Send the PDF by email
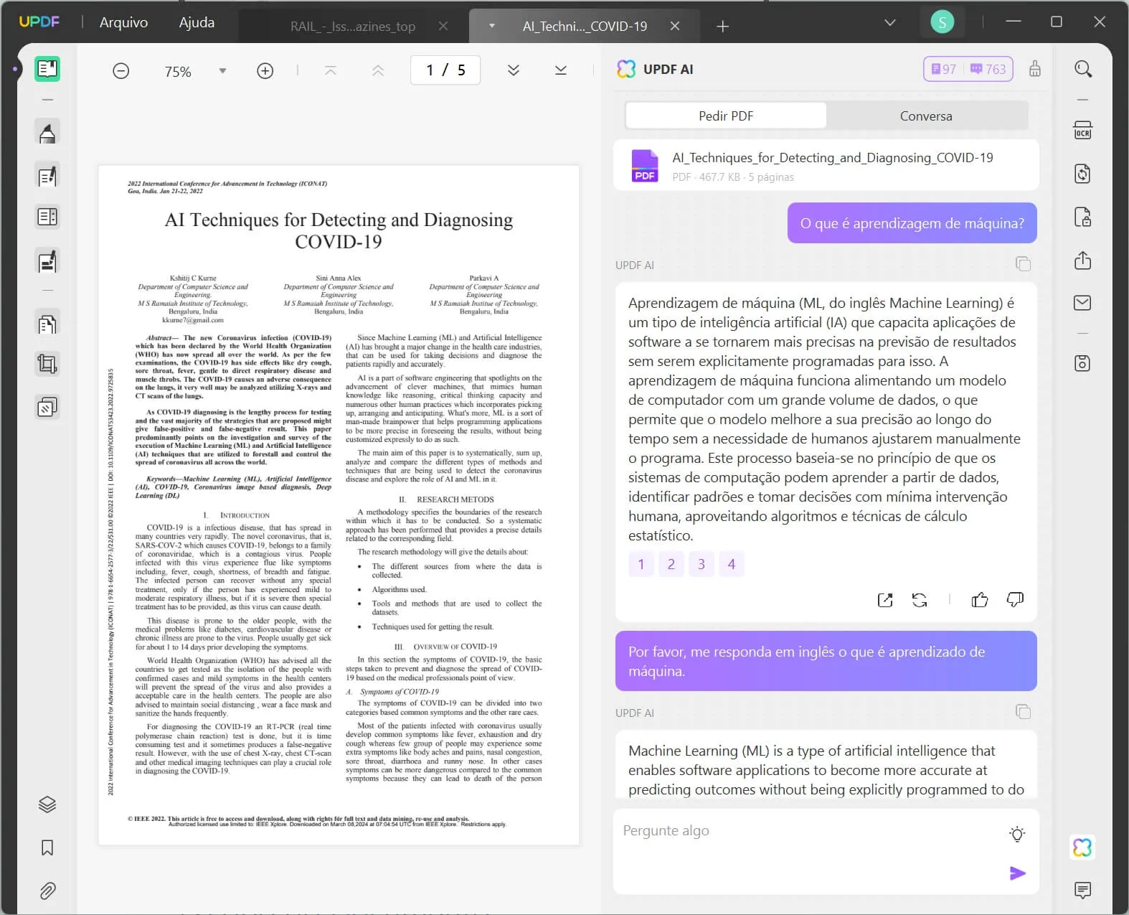1129x915 pixels. (1083, 303)
